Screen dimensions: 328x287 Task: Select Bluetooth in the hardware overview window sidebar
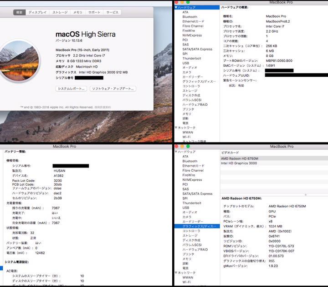tap(190, 17)
